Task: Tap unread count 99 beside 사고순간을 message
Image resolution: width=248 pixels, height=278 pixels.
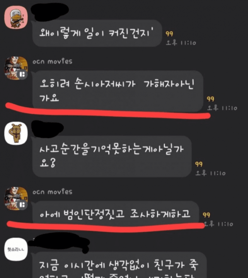Action: click(199, 164)
